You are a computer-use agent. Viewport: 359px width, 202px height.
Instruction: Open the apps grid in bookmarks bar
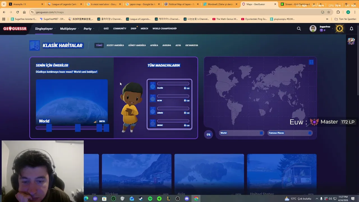click(4, 19)
